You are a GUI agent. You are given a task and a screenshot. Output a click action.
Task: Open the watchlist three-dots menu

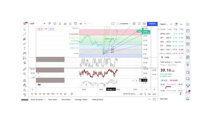pos(181,24)
